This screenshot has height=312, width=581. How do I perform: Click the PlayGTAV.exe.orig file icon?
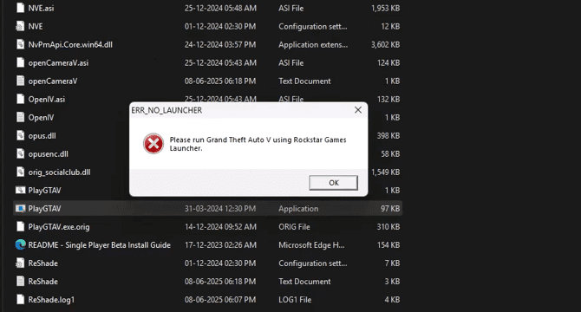click(x=21, y=226)
